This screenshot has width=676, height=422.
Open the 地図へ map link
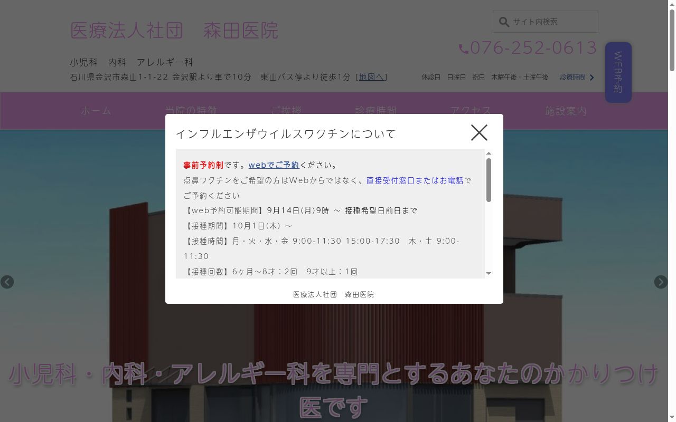(x=372, y=77)
